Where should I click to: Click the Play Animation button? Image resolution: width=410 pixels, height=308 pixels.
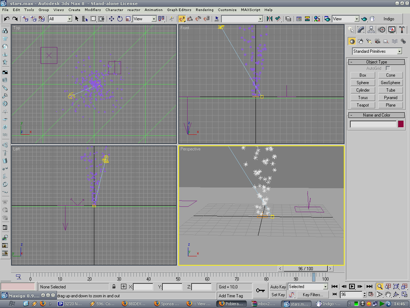tap(352, 286)
